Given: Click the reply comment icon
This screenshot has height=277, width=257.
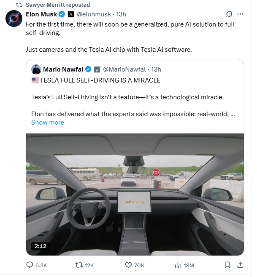Looking at the screenshot, I should (x=30, y=265).
